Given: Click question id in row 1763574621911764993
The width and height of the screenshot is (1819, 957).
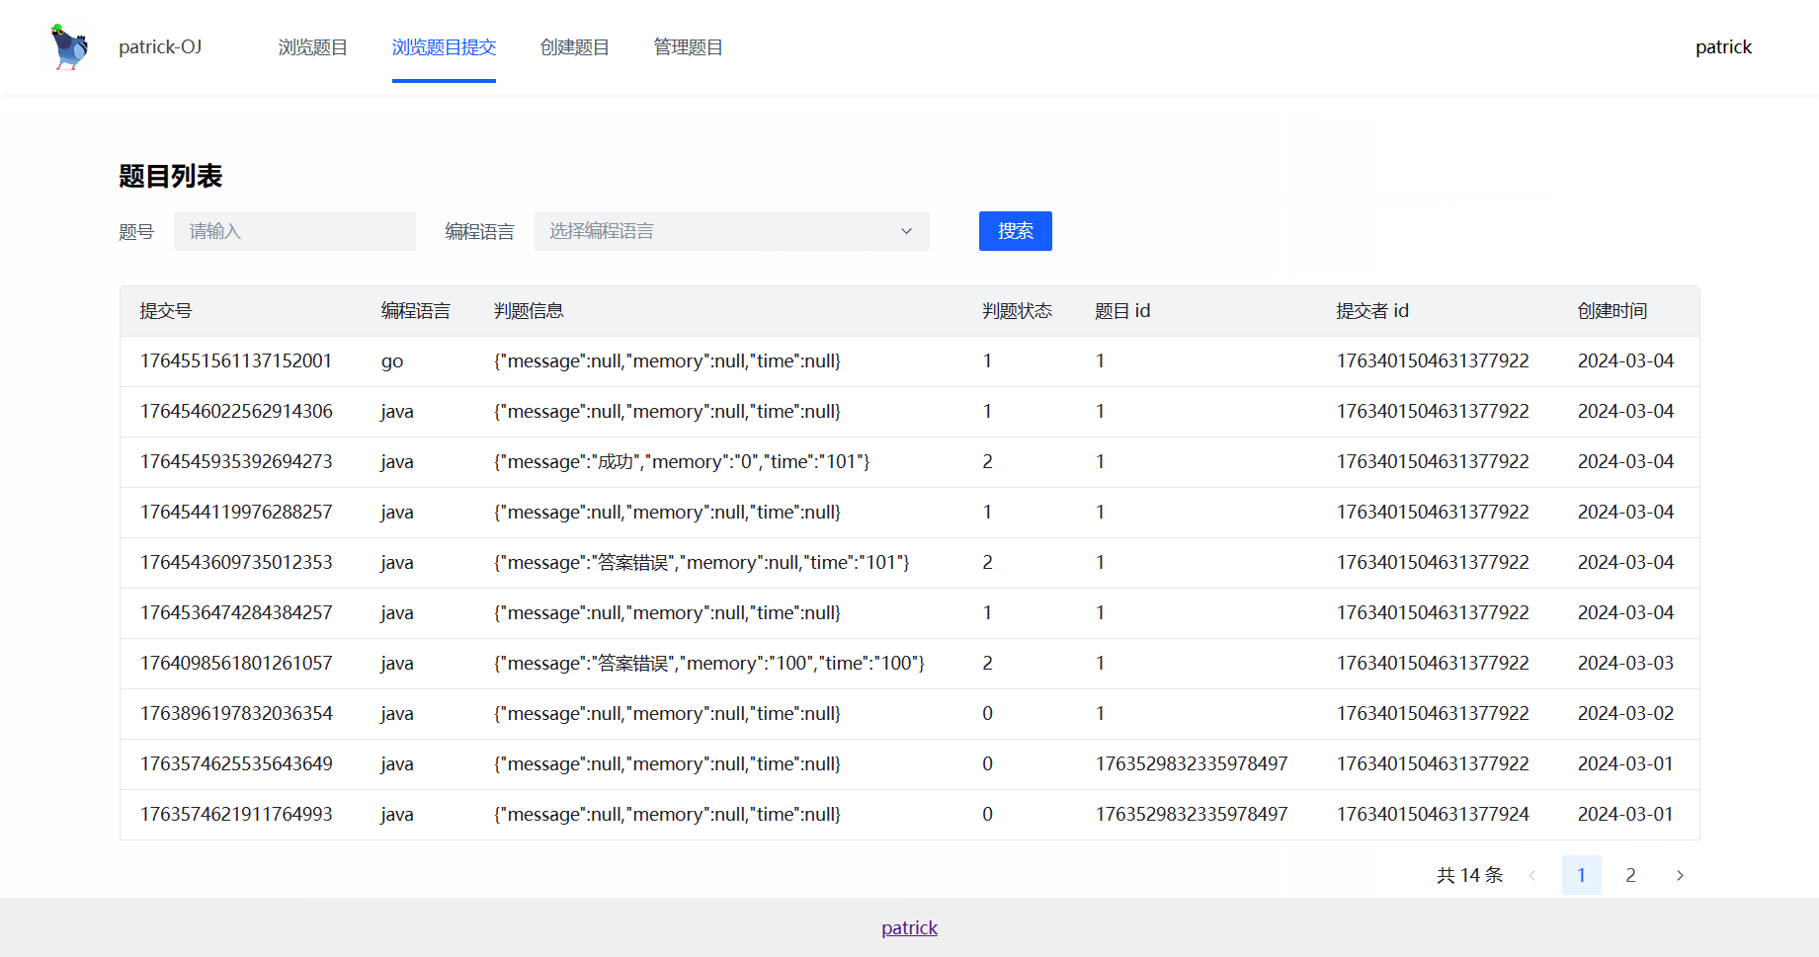Looking at the screenshot, I should pos(1192,814).
